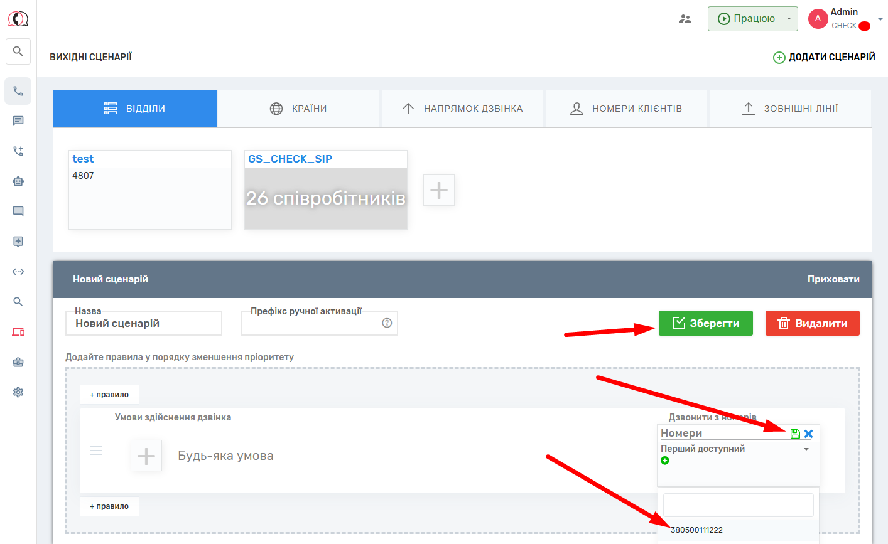Screen dimensions: 888x544
Task: Click the blue X cancel icon
Action: pyautogui.click(x=809, y=434)
